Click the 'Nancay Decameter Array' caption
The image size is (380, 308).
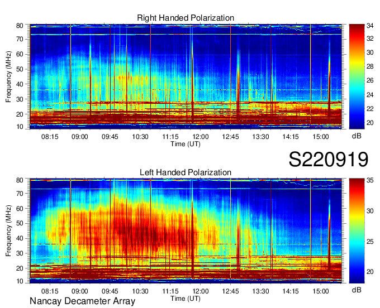tap(82, 301)
